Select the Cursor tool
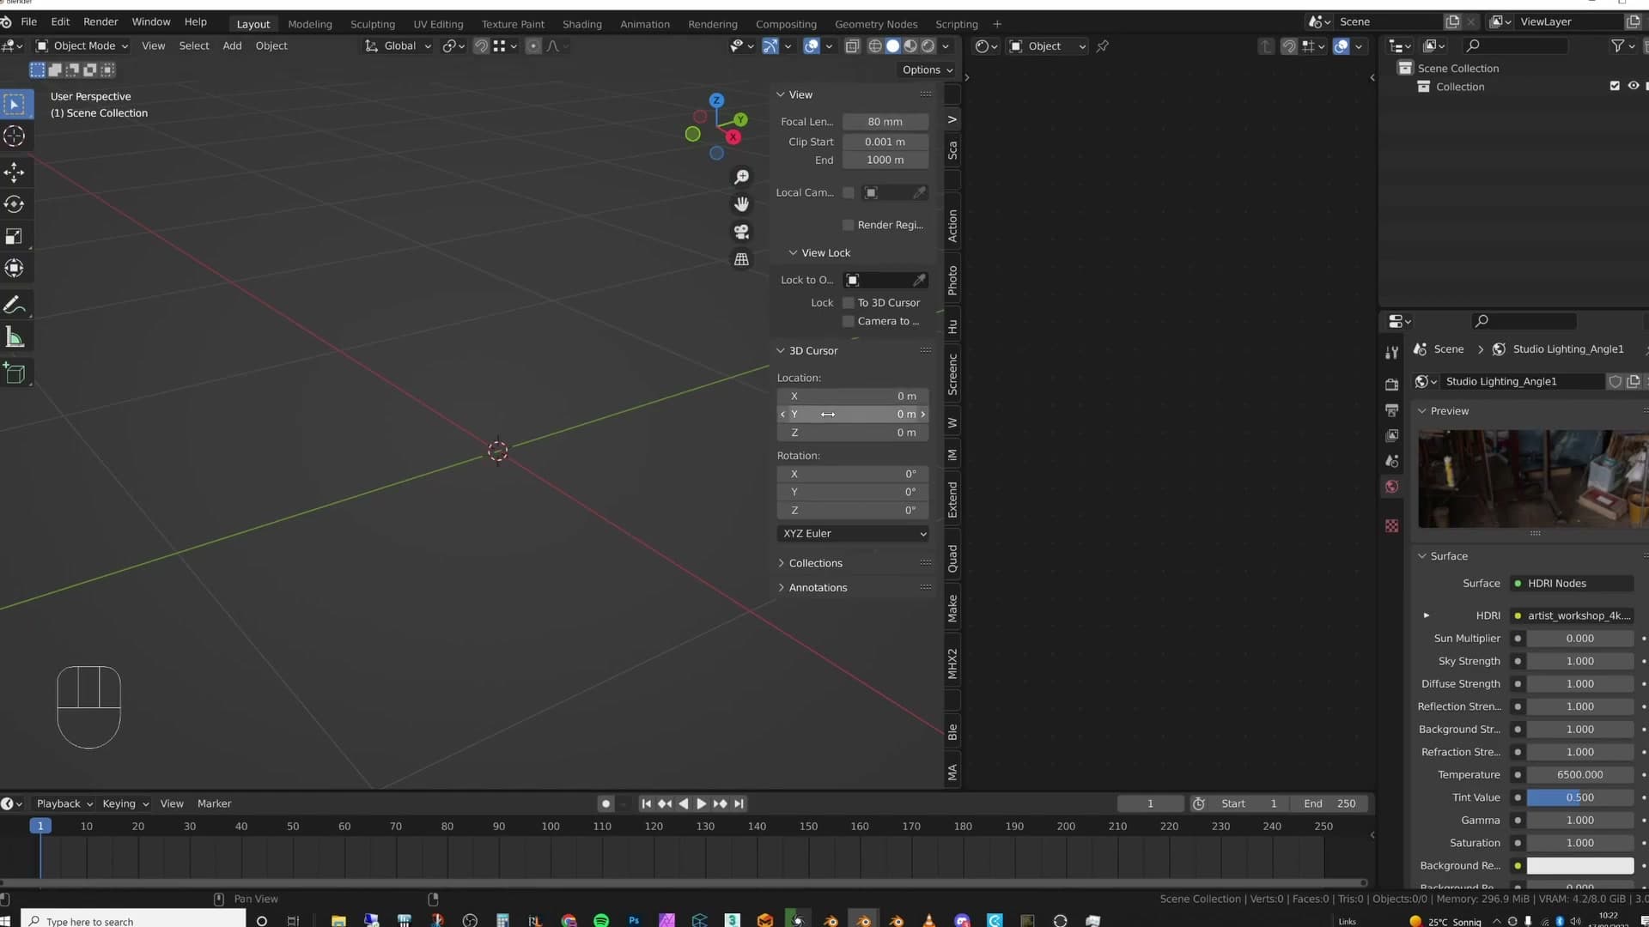Screen dimensions: 1649x927 (15, 136)
